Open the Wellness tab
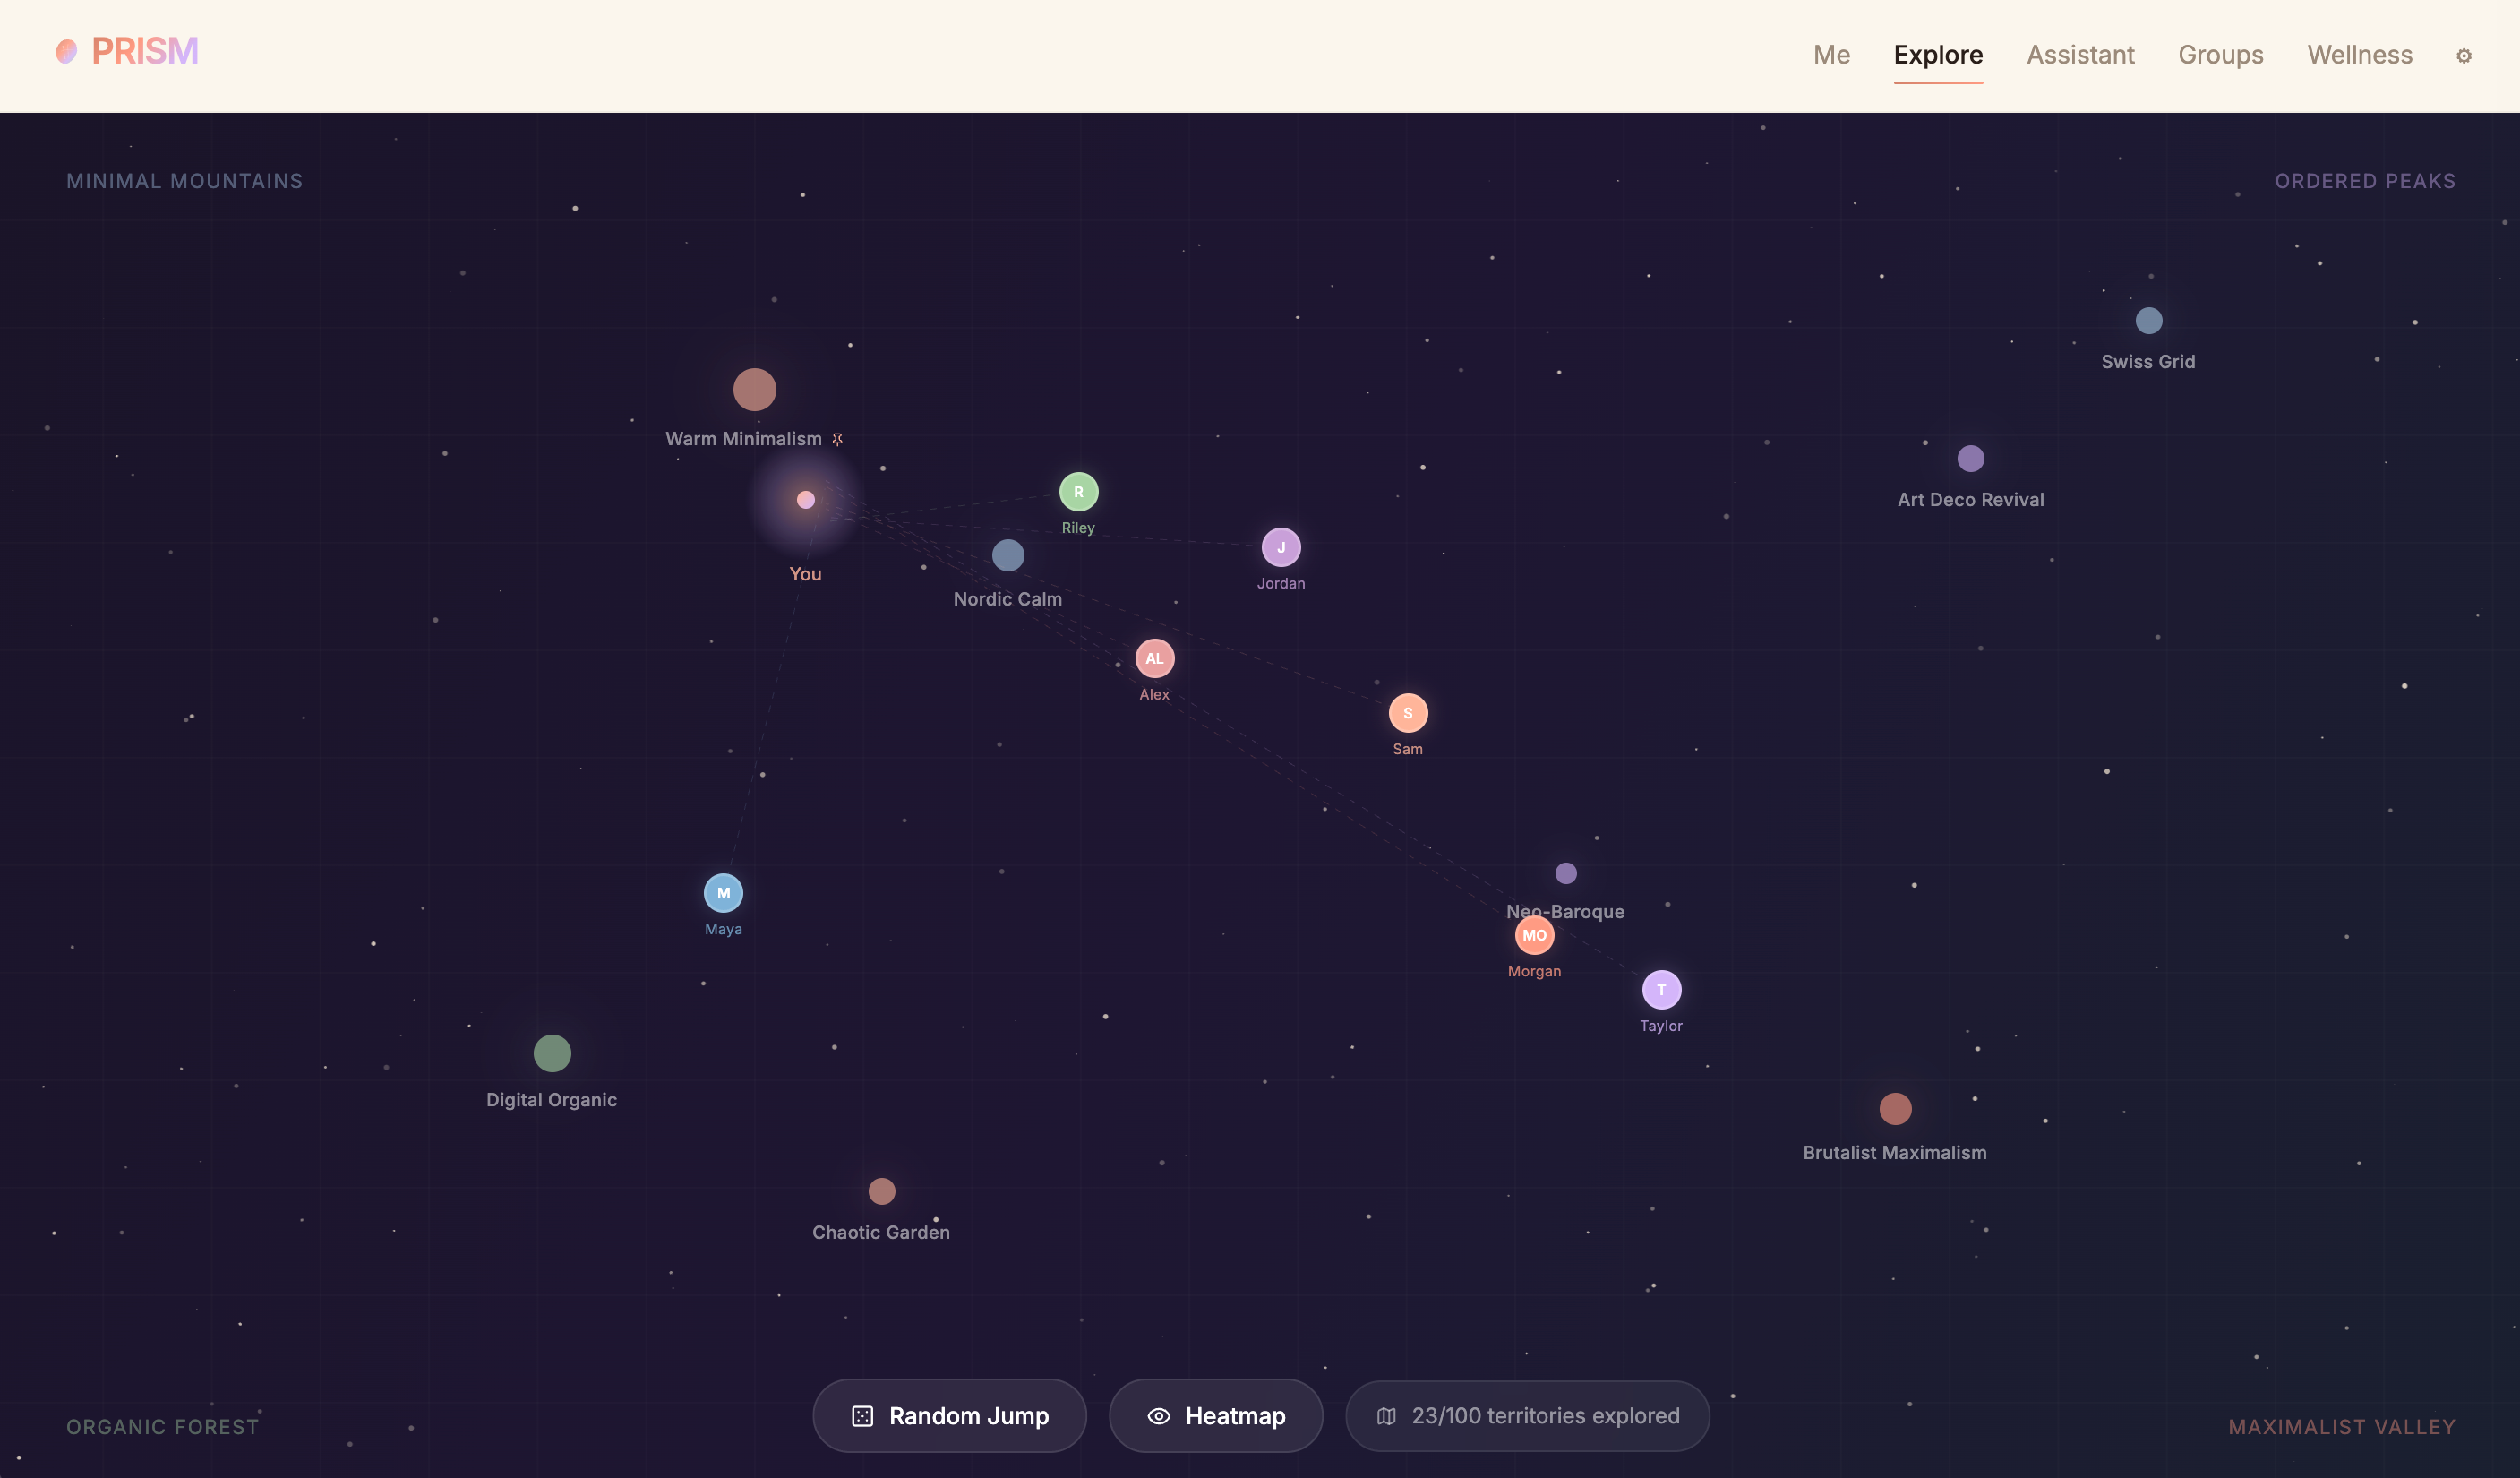Screen dimensions: 2520x1478 tap(2359, 55)
